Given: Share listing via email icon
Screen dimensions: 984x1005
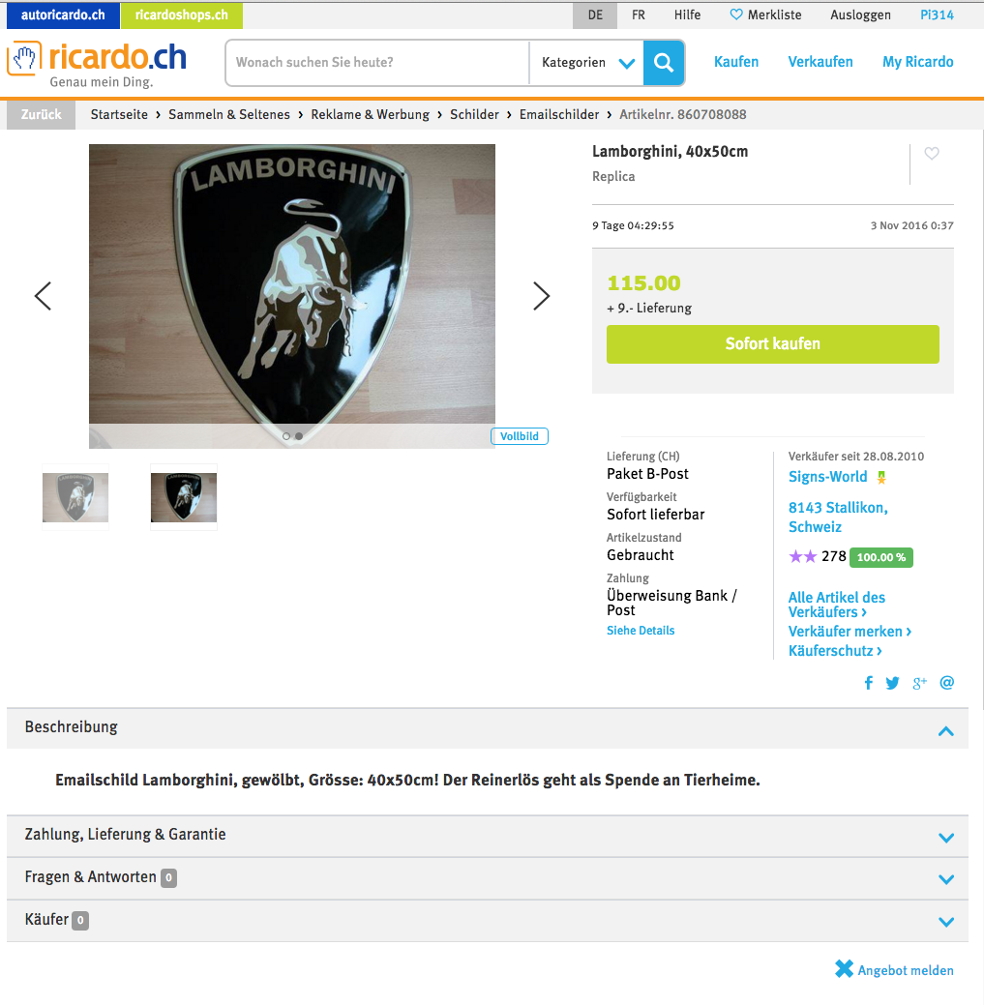Looking at the screenshot, I should 947,683.
